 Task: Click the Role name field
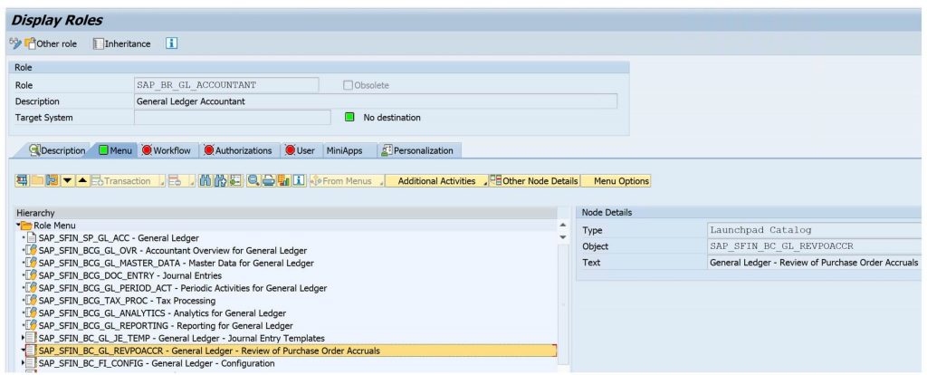coord(226,85)
